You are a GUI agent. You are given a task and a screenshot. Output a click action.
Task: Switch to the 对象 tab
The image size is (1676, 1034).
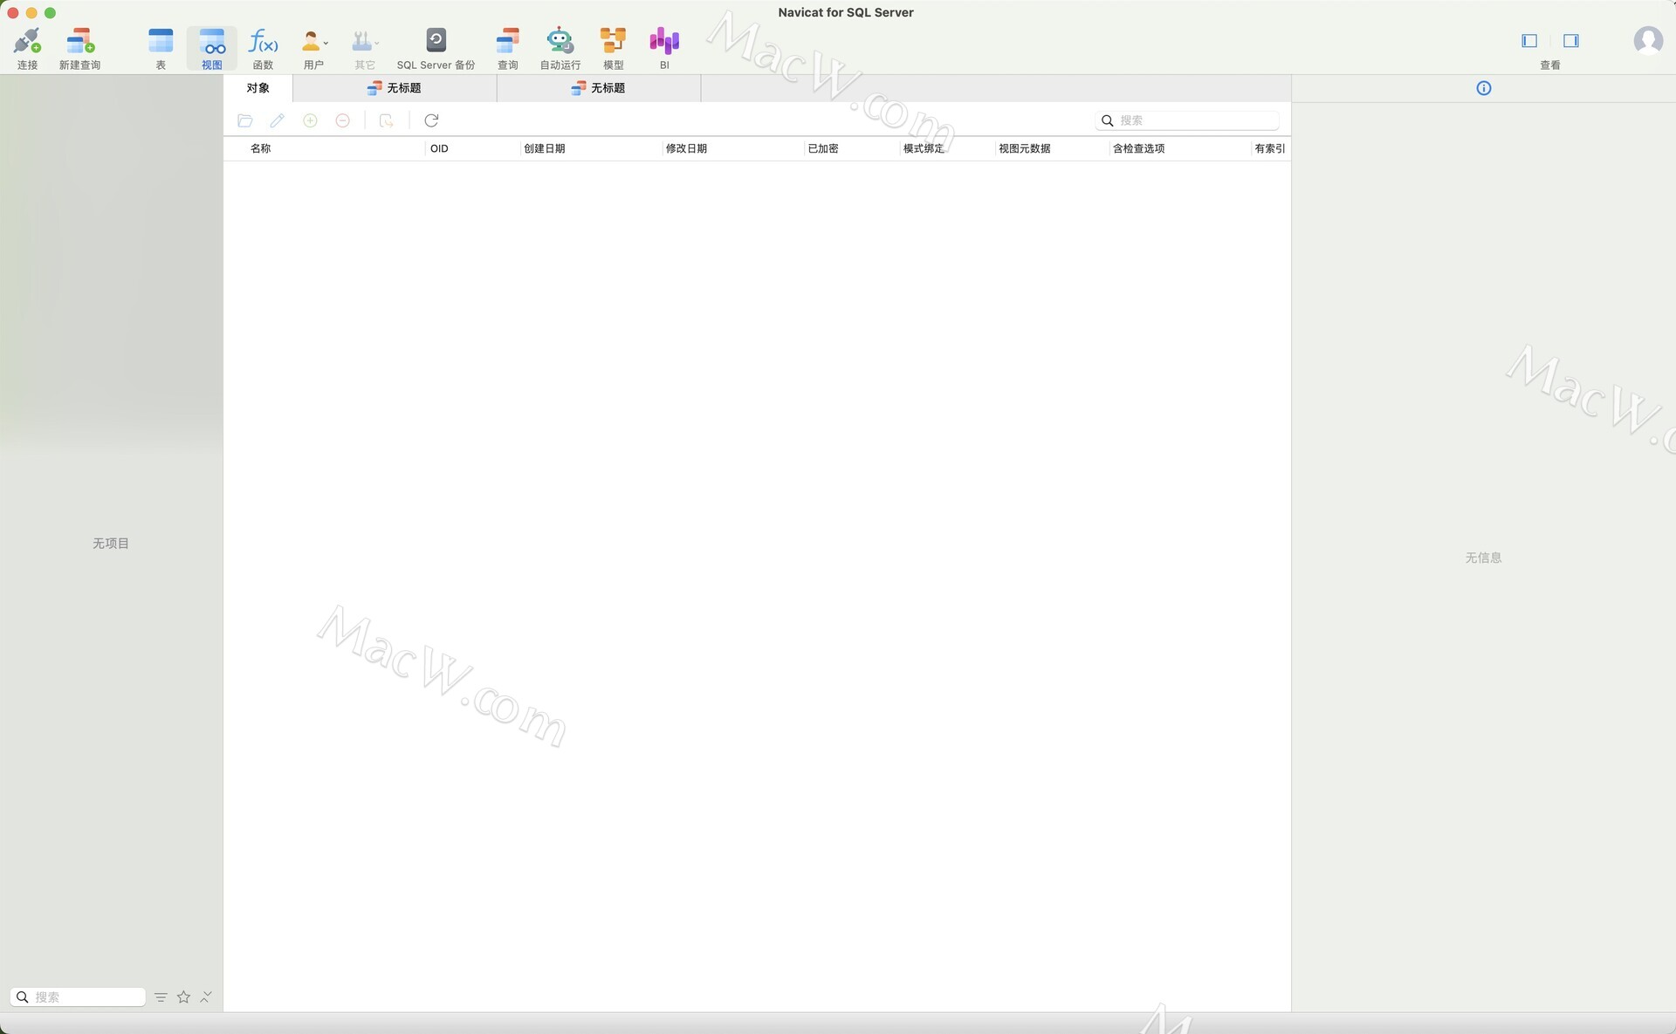point(258,88)
